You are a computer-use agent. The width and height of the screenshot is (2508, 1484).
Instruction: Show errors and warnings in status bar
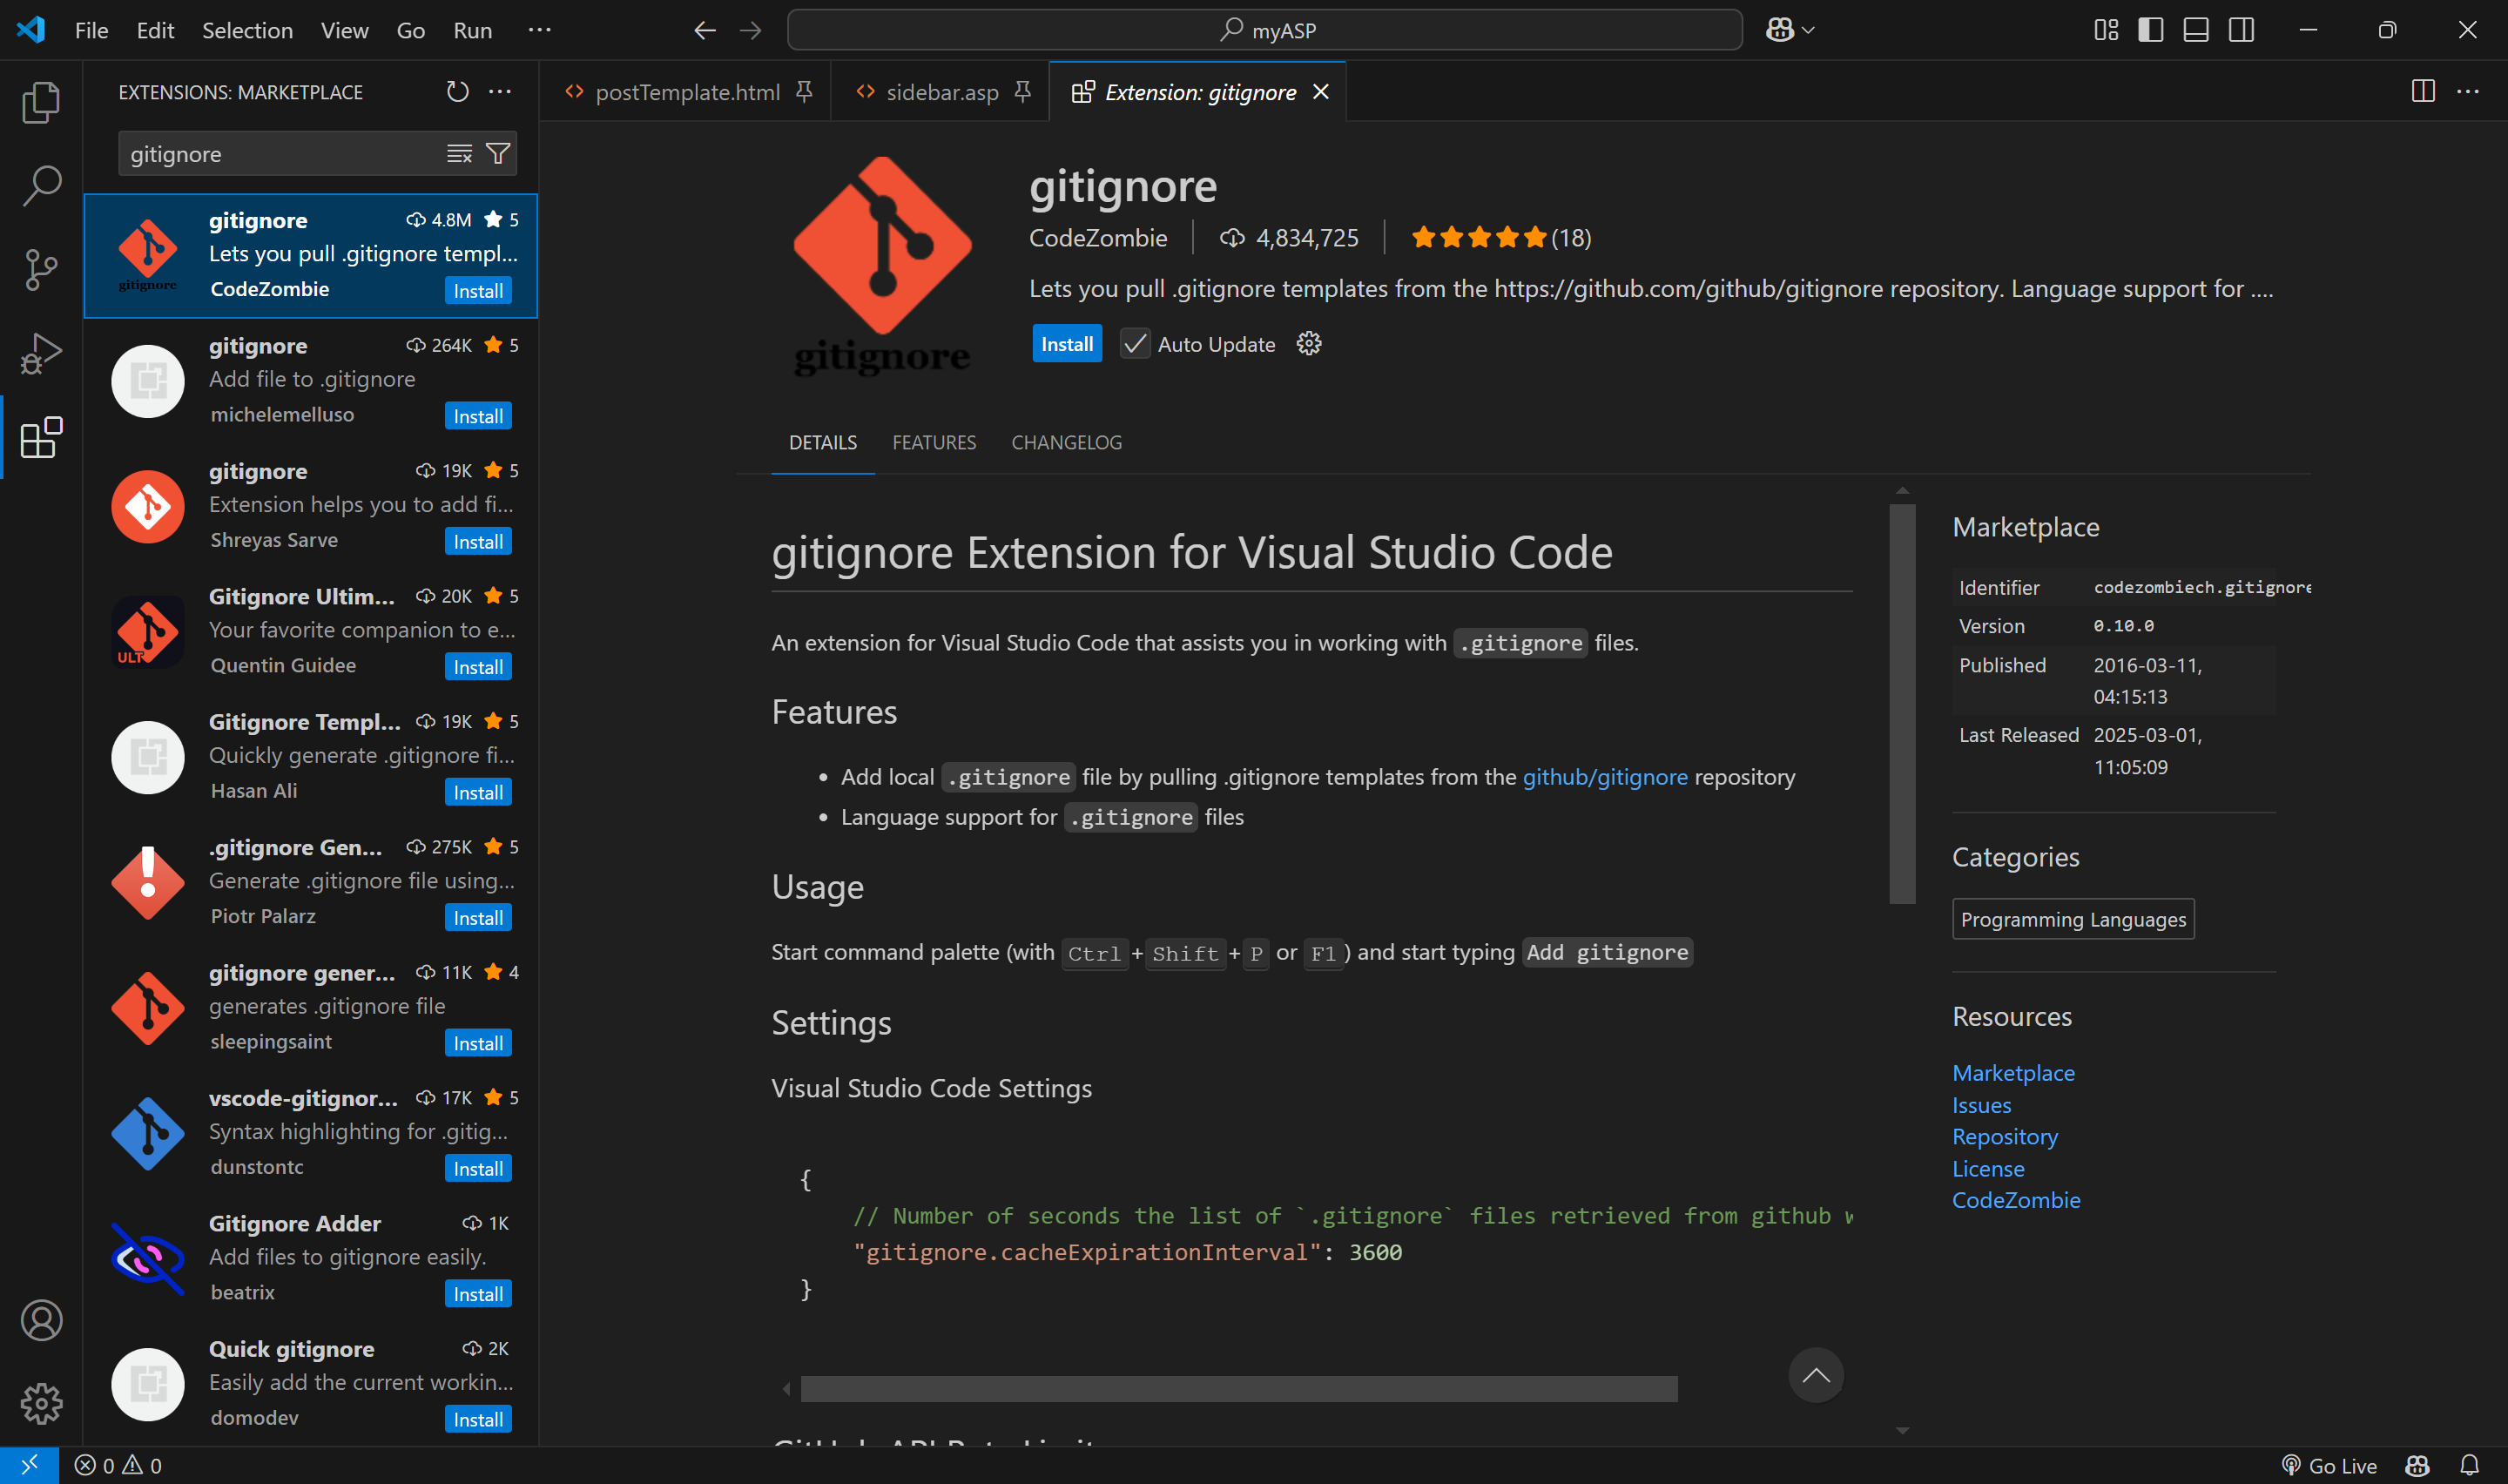[x=118, y=1465]
